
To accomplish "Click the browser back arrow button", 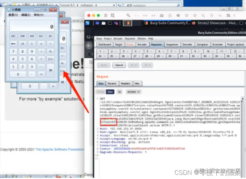I will [89, 46].
